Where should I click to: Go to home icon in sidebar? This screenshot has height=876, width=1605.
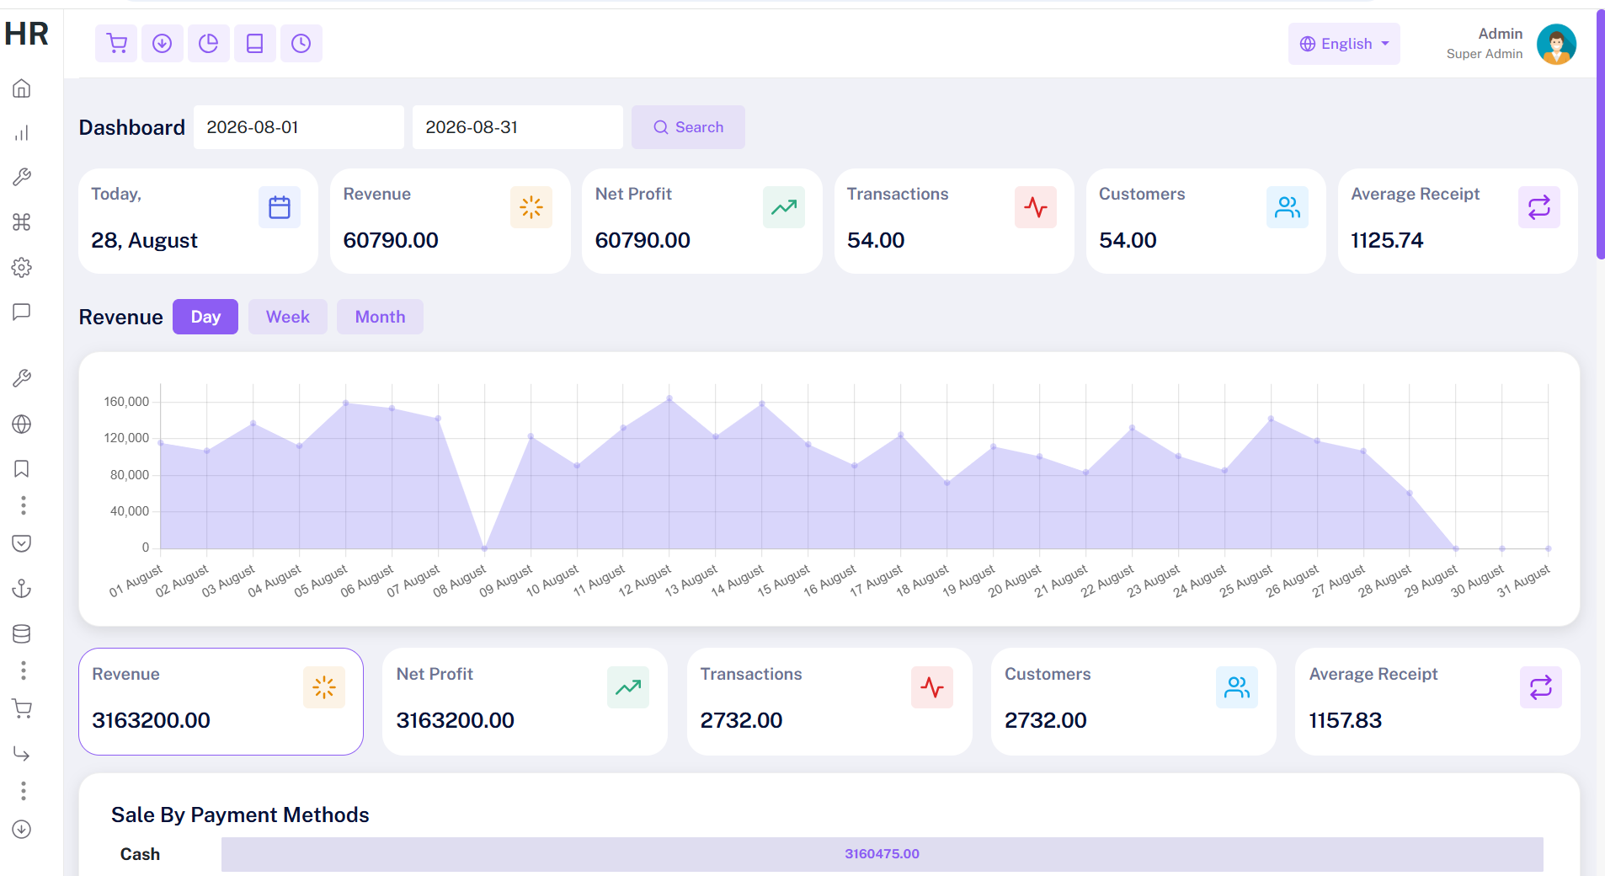pyautogui.click(x=22, y=88)
